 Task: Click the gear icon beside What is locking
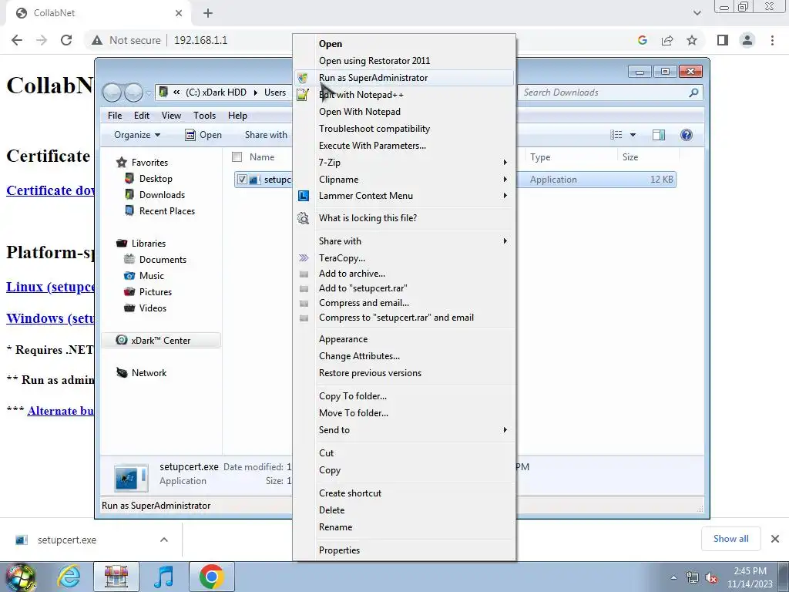[303, 218]
